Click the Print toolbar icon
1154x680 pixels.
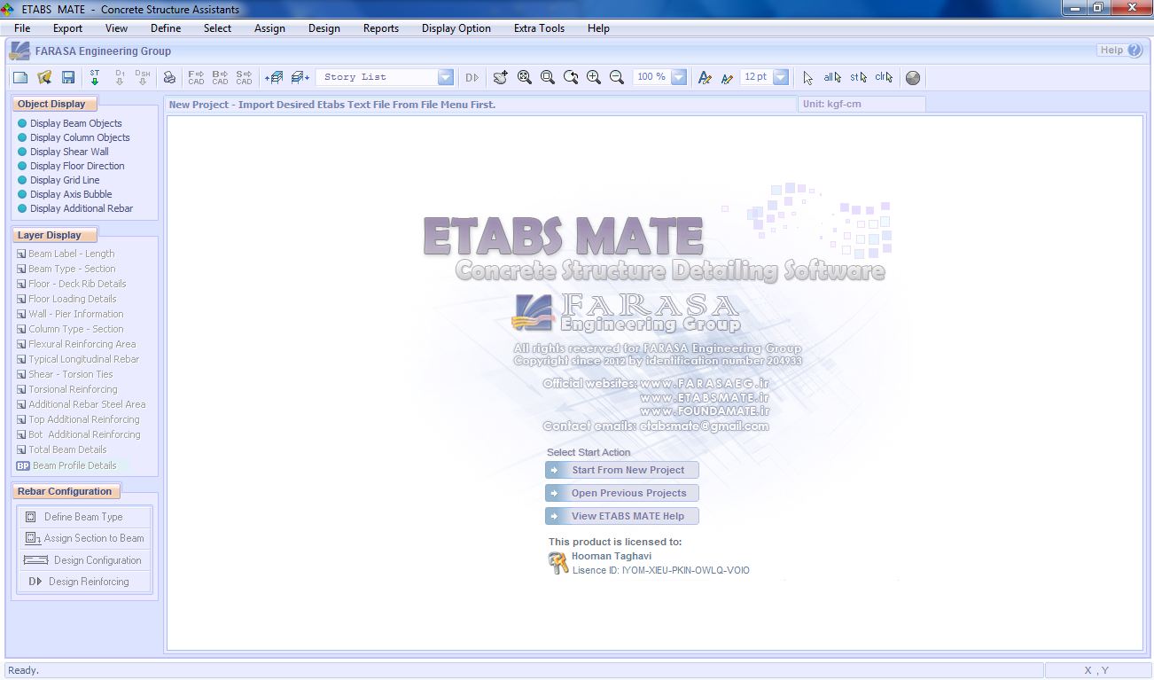pyautogui.click(x=169, y=78)
